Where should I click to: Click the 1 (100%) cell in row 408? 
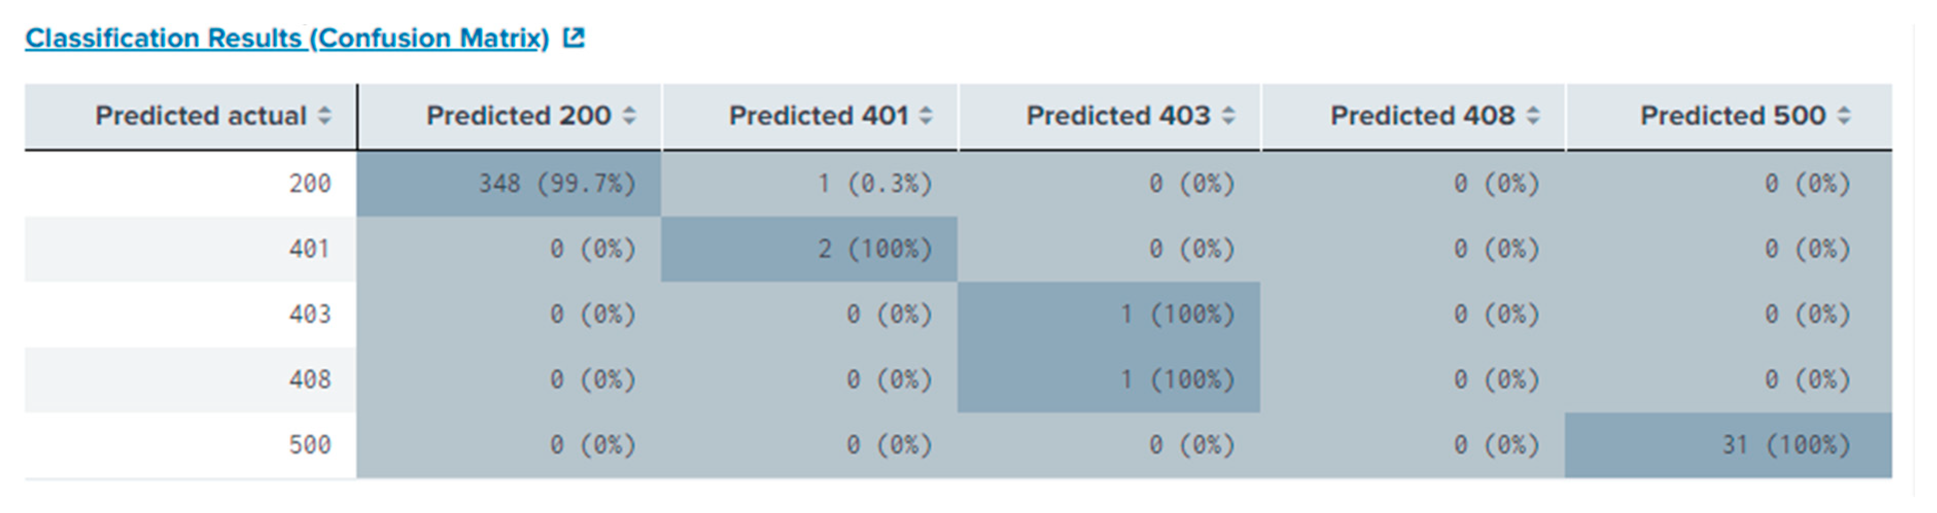pyautogui.click(x=1177, y=380)
